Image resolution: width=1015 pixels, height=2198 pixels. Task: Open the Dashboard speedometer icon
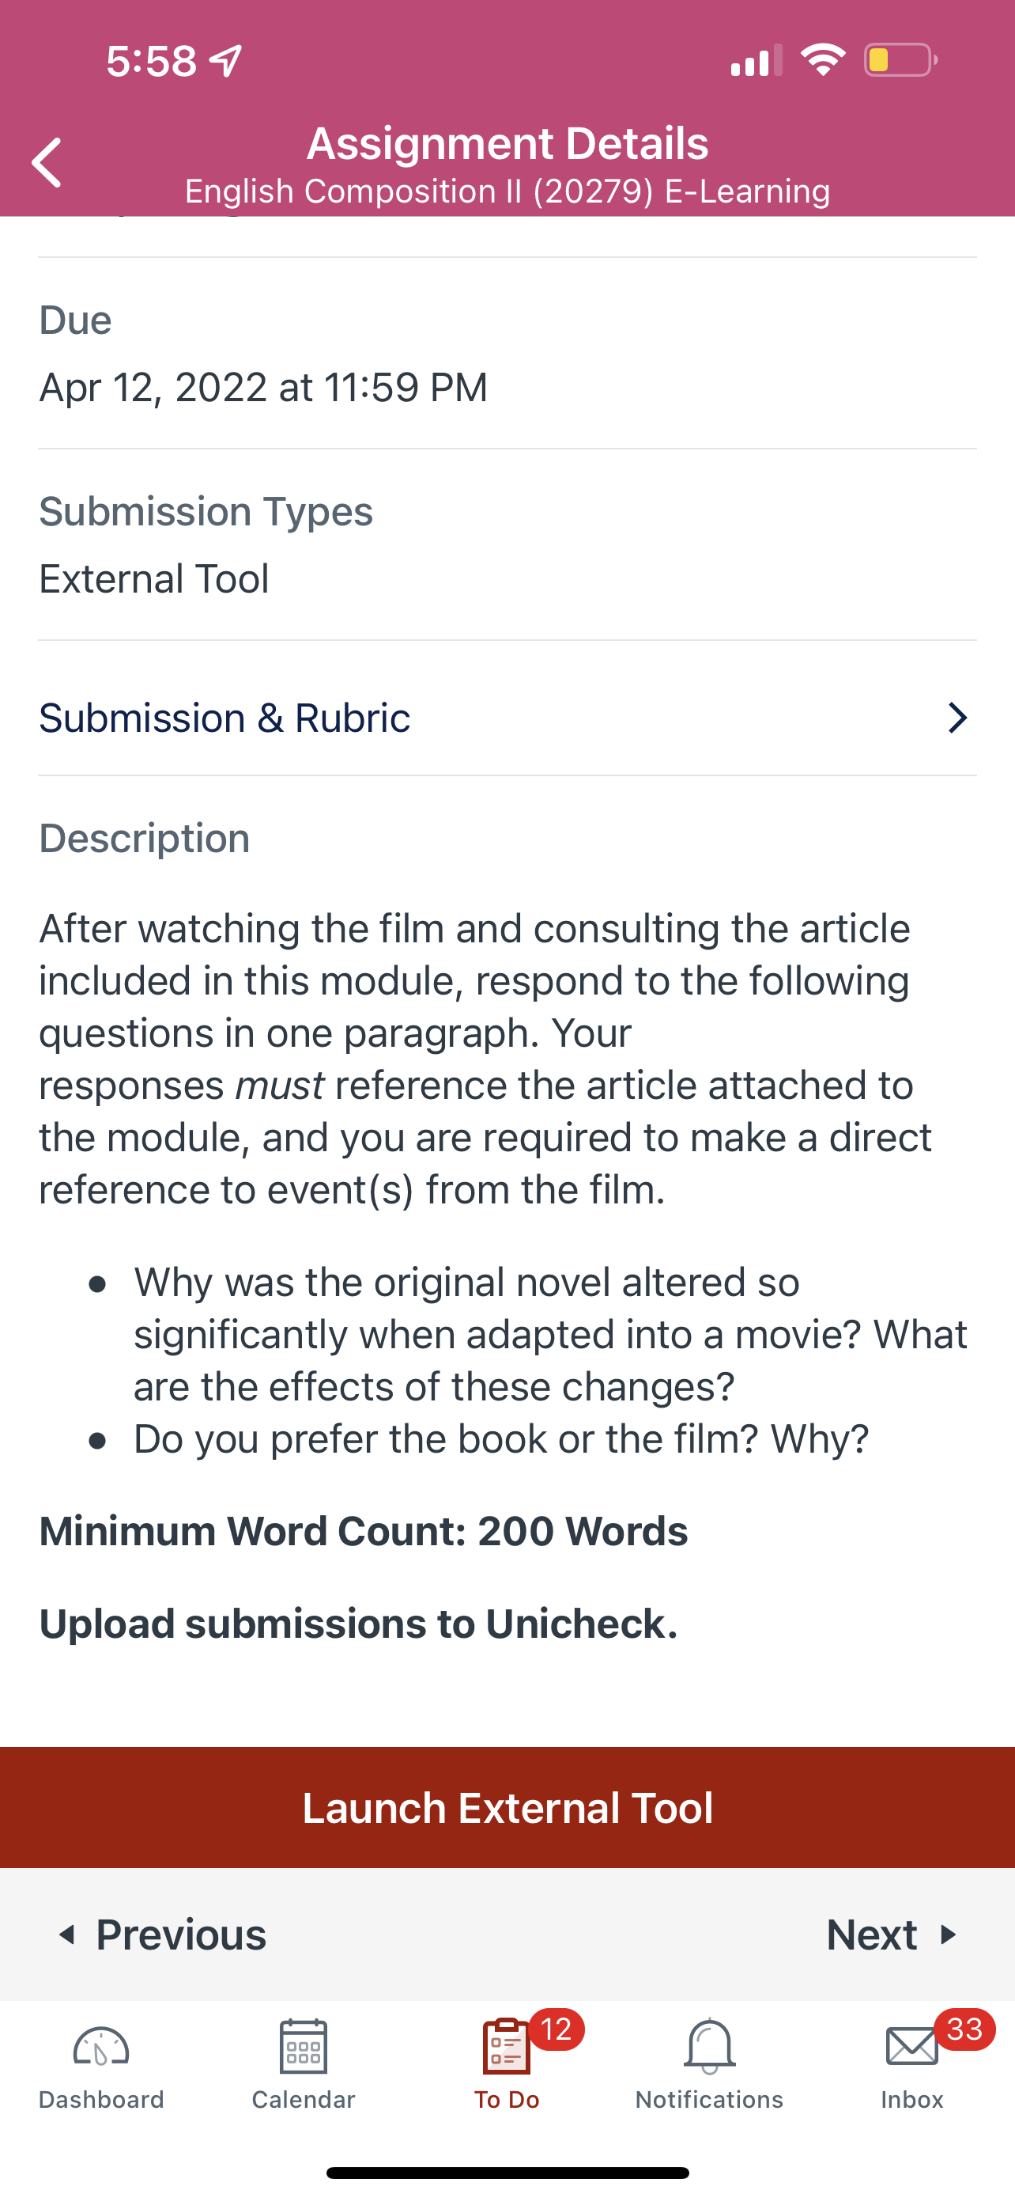[100, 2047]
